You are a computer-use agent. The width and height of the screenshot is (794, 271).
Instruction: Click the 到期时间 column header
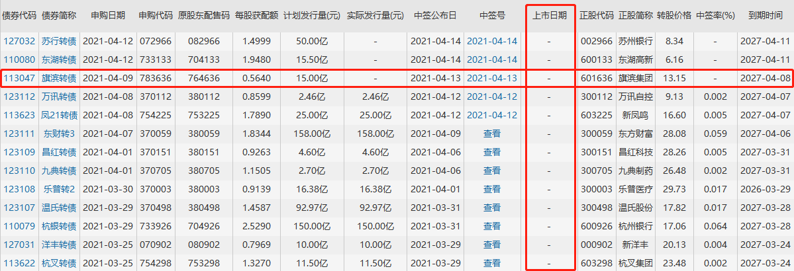coord(765,16)
